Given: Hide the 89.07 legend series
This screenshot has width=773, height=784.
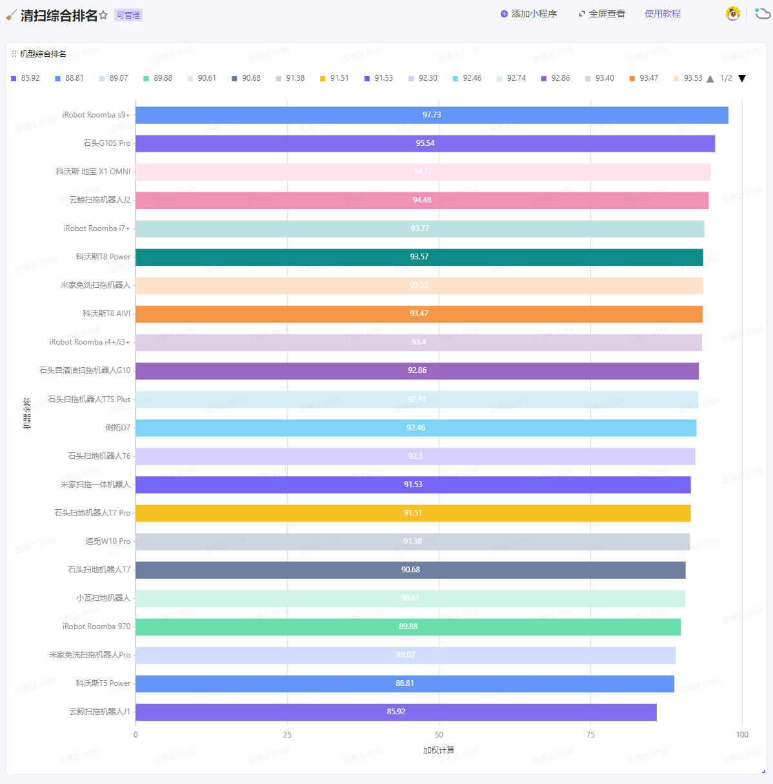Looking at the screenshot, I should pyautogui.click(x=114, y=78).
